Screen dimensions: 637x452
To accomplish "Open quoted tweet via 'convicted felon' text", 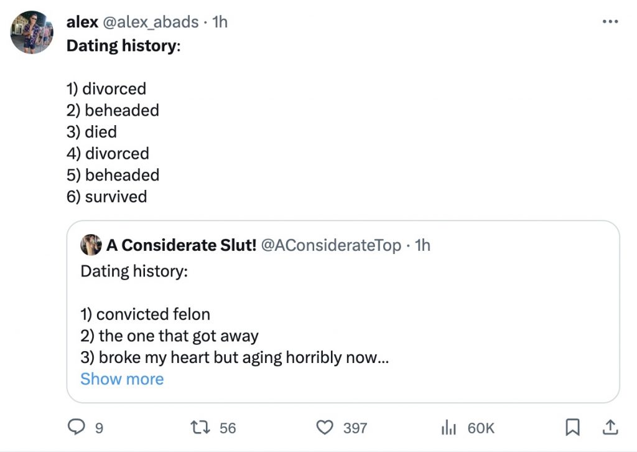I will 146,314.
